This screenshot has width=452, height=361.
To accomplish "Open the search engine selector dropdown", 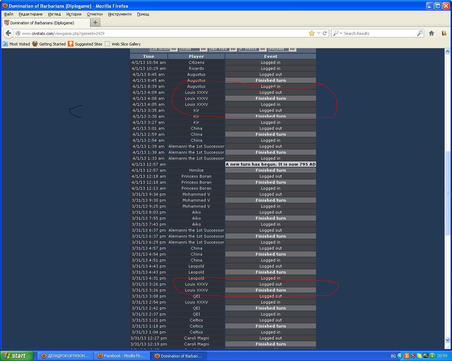I will pyautogui.click(x=337, y=33).
